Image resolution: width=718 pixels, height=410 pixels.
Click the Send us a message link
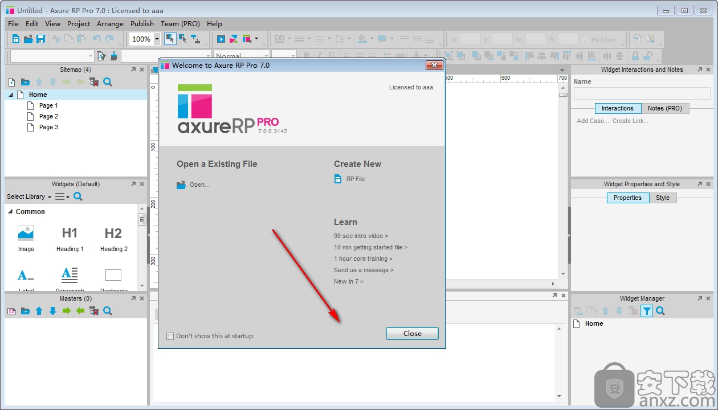click(364, 270)
